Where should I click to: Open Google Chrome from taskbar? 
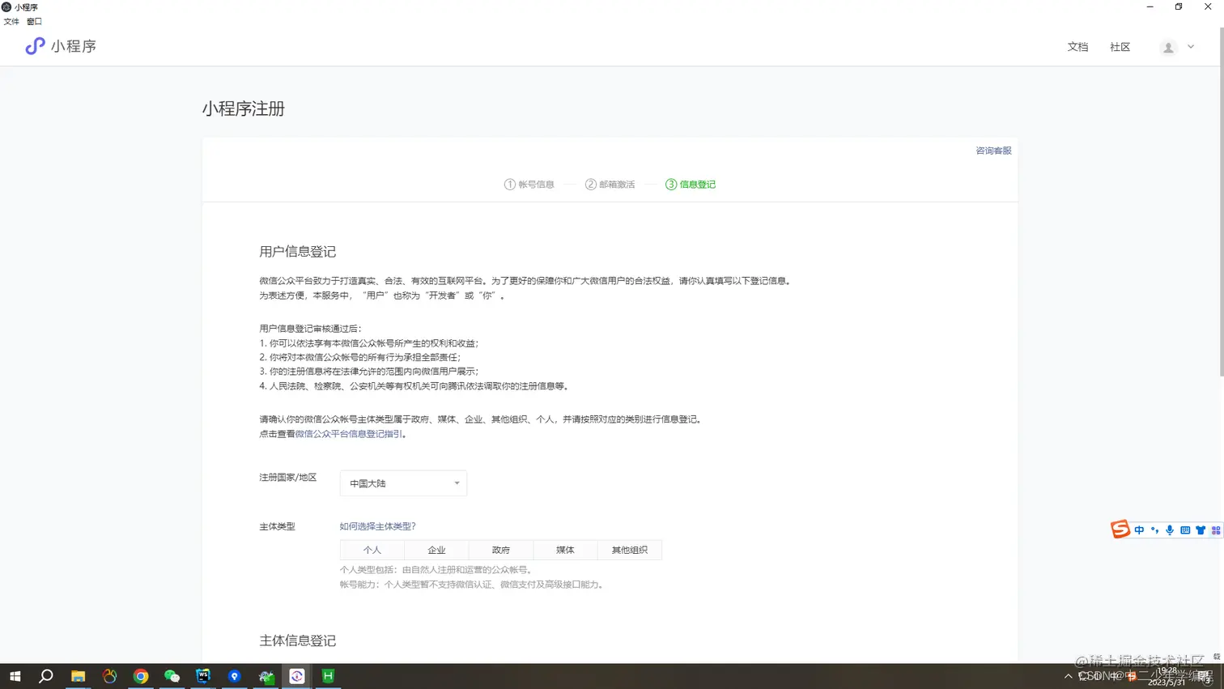(141, 676)
